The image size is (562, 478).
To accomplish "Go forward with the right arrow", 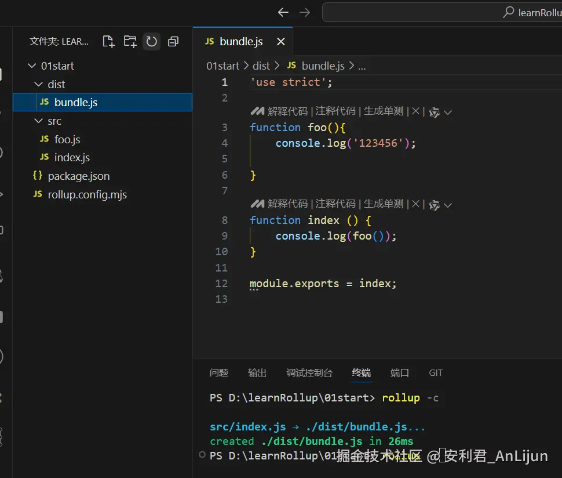I will click(x=305, y=13).
